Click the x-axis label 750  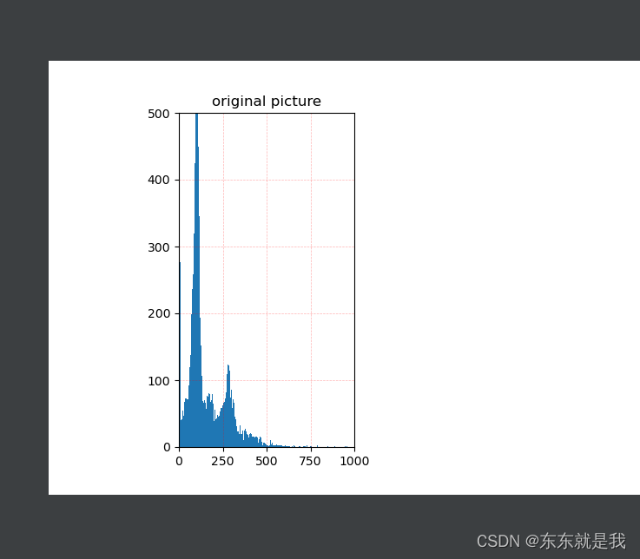point(310,461)
